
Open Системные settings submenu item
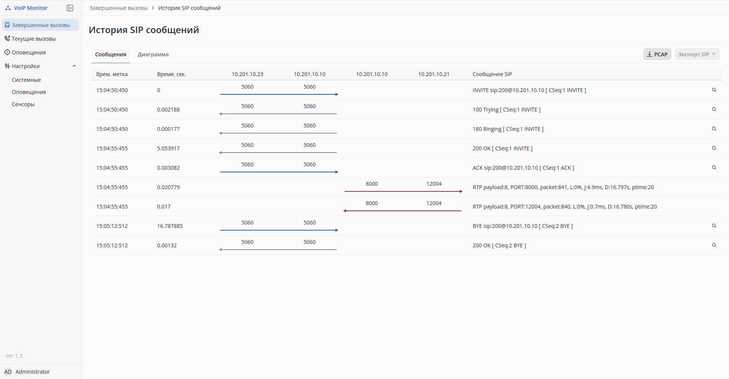[26, 80]
